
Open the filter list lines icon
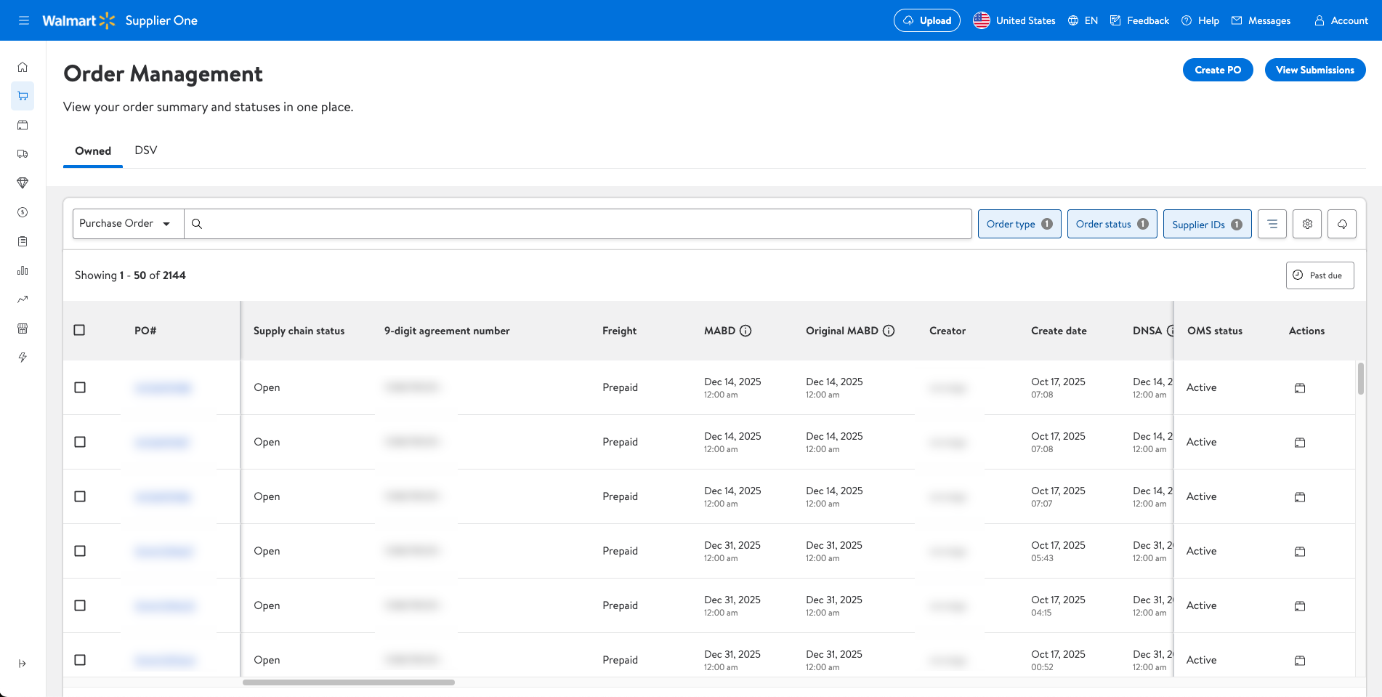coord(1272,224)
